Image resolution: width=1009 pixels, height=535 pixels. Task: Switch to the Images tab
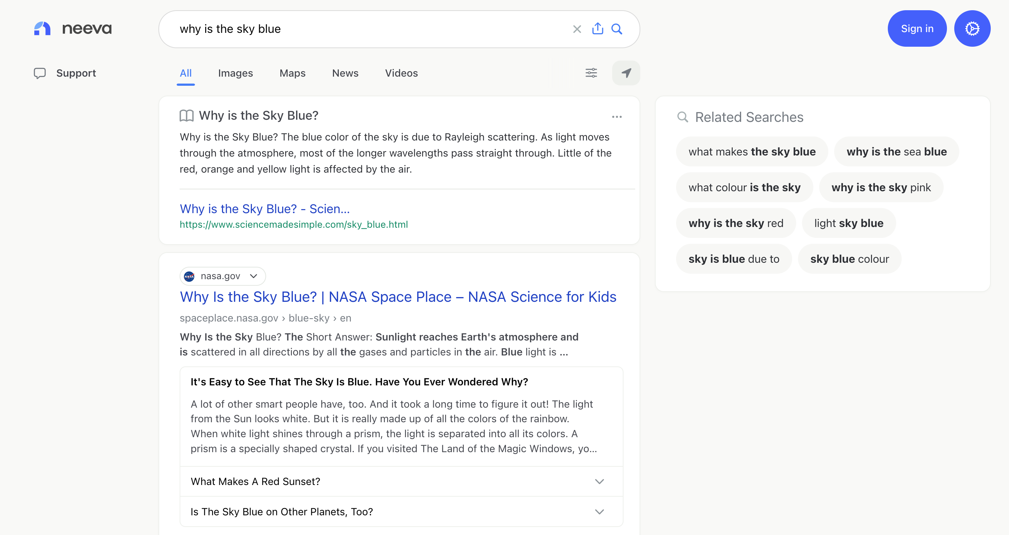pos(235,73)
